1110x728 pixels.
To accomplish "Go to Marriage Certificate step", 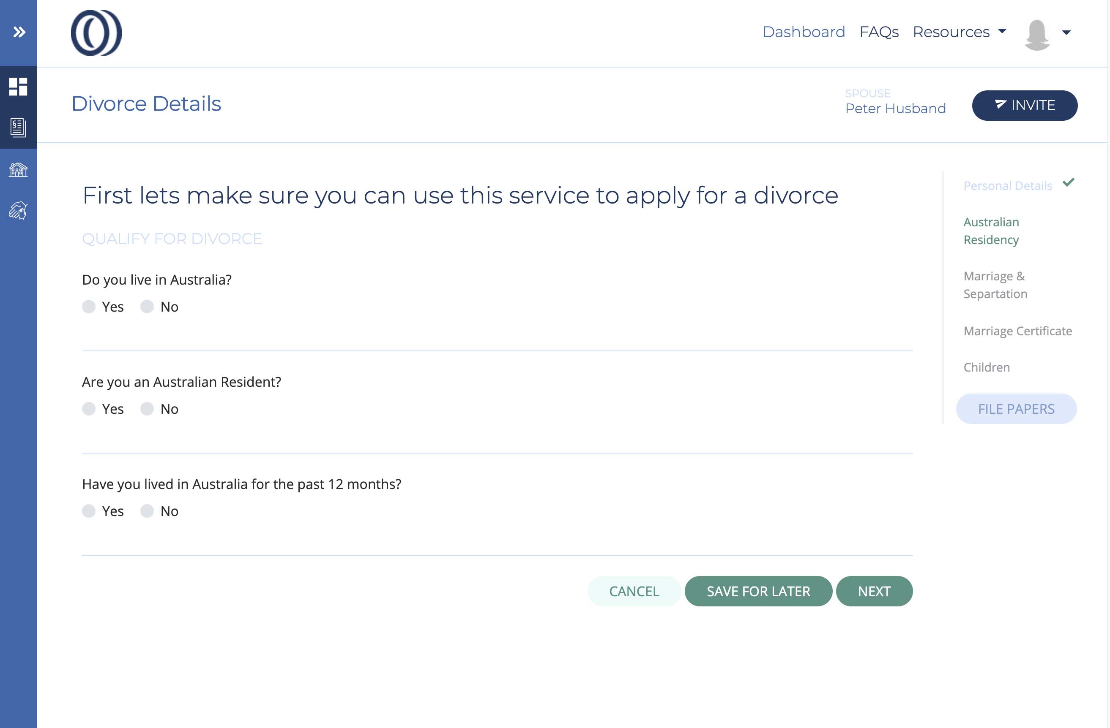I will 1018,331.
